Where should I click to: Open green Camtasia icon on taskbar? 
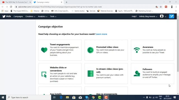coord(100,97)
